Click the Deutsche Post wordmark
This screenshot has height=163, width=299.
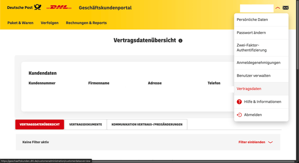(20, 8)
